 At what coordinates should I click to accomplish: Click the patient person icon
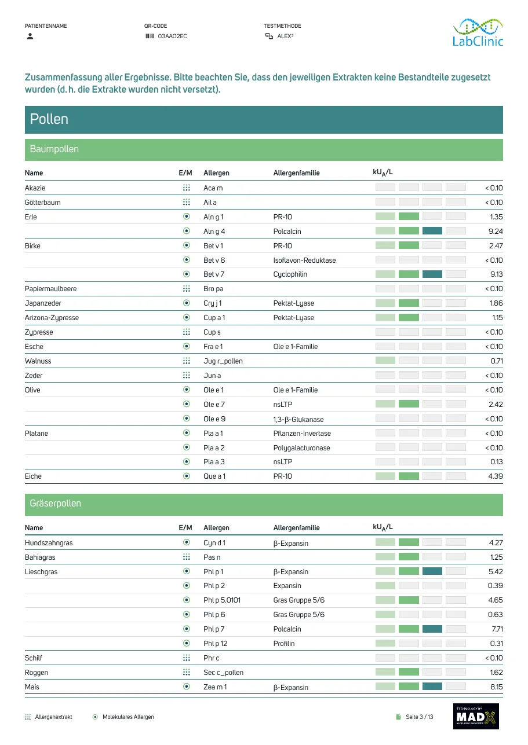coord(30,36)
